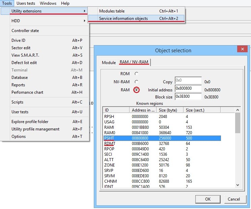Select the NV-RAM radio button

pos(136,82)
